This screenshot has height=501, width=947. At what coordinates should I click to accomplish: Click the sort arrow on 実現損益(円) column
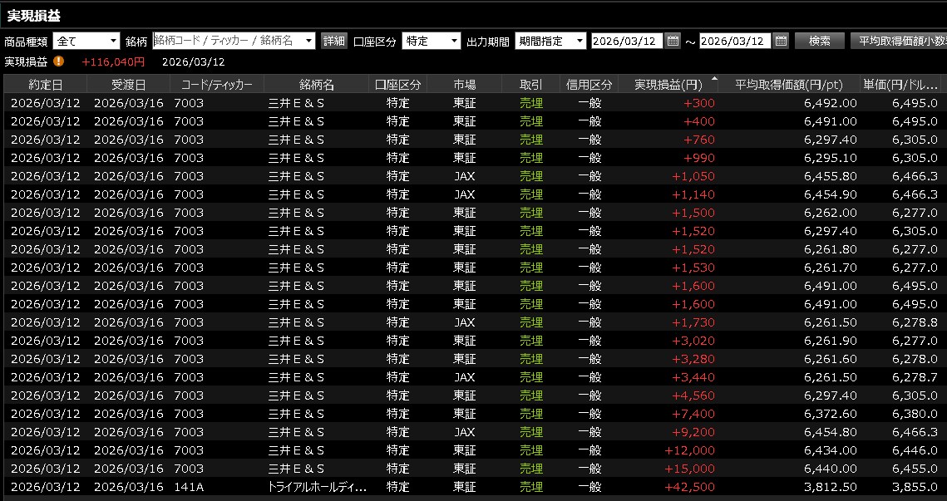[x=713, y=80]
